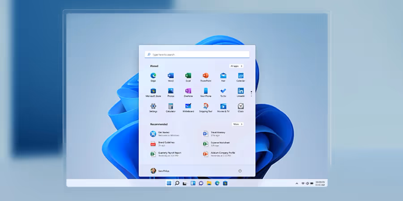Viewport: 403px width, 201px height.
Task: Open the Wi-Fi network tray icon
Action: point(303,183)
